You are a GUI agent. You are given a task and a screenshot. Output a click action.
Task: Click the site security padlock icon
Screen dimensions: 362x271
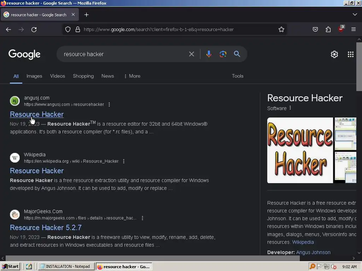[x=78, y=30]
